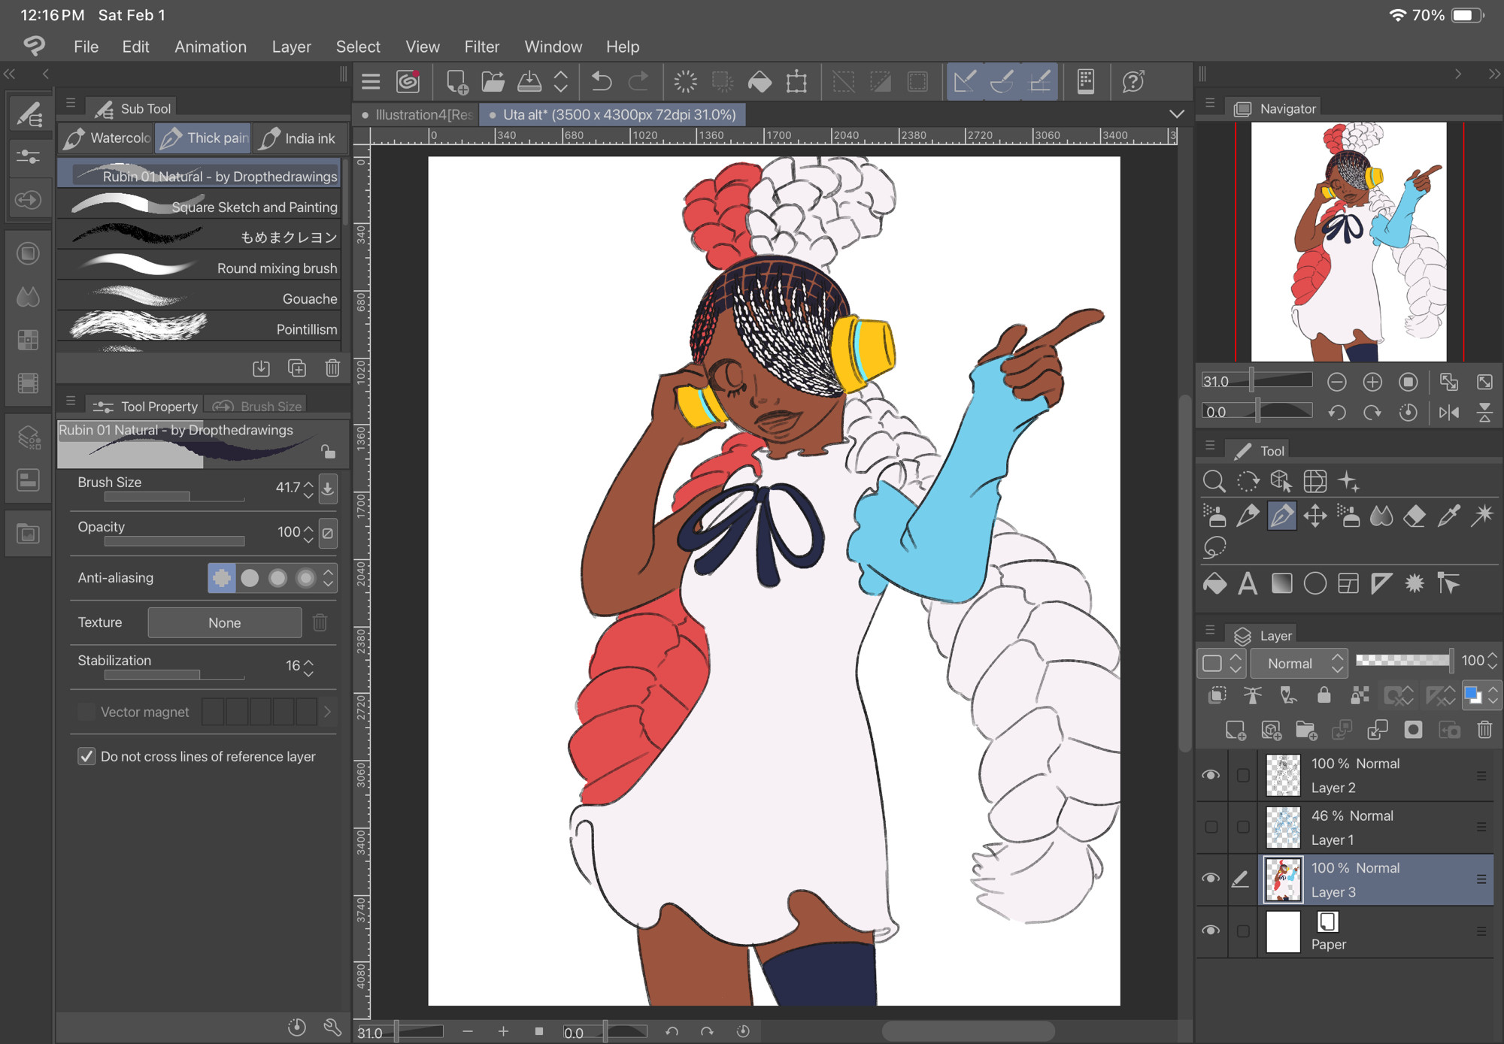Image resolution: width=1504 pixels, height=1044 pixels.
Task: Adjust Stabilization value stepper
Action: (x=308, y=667)
